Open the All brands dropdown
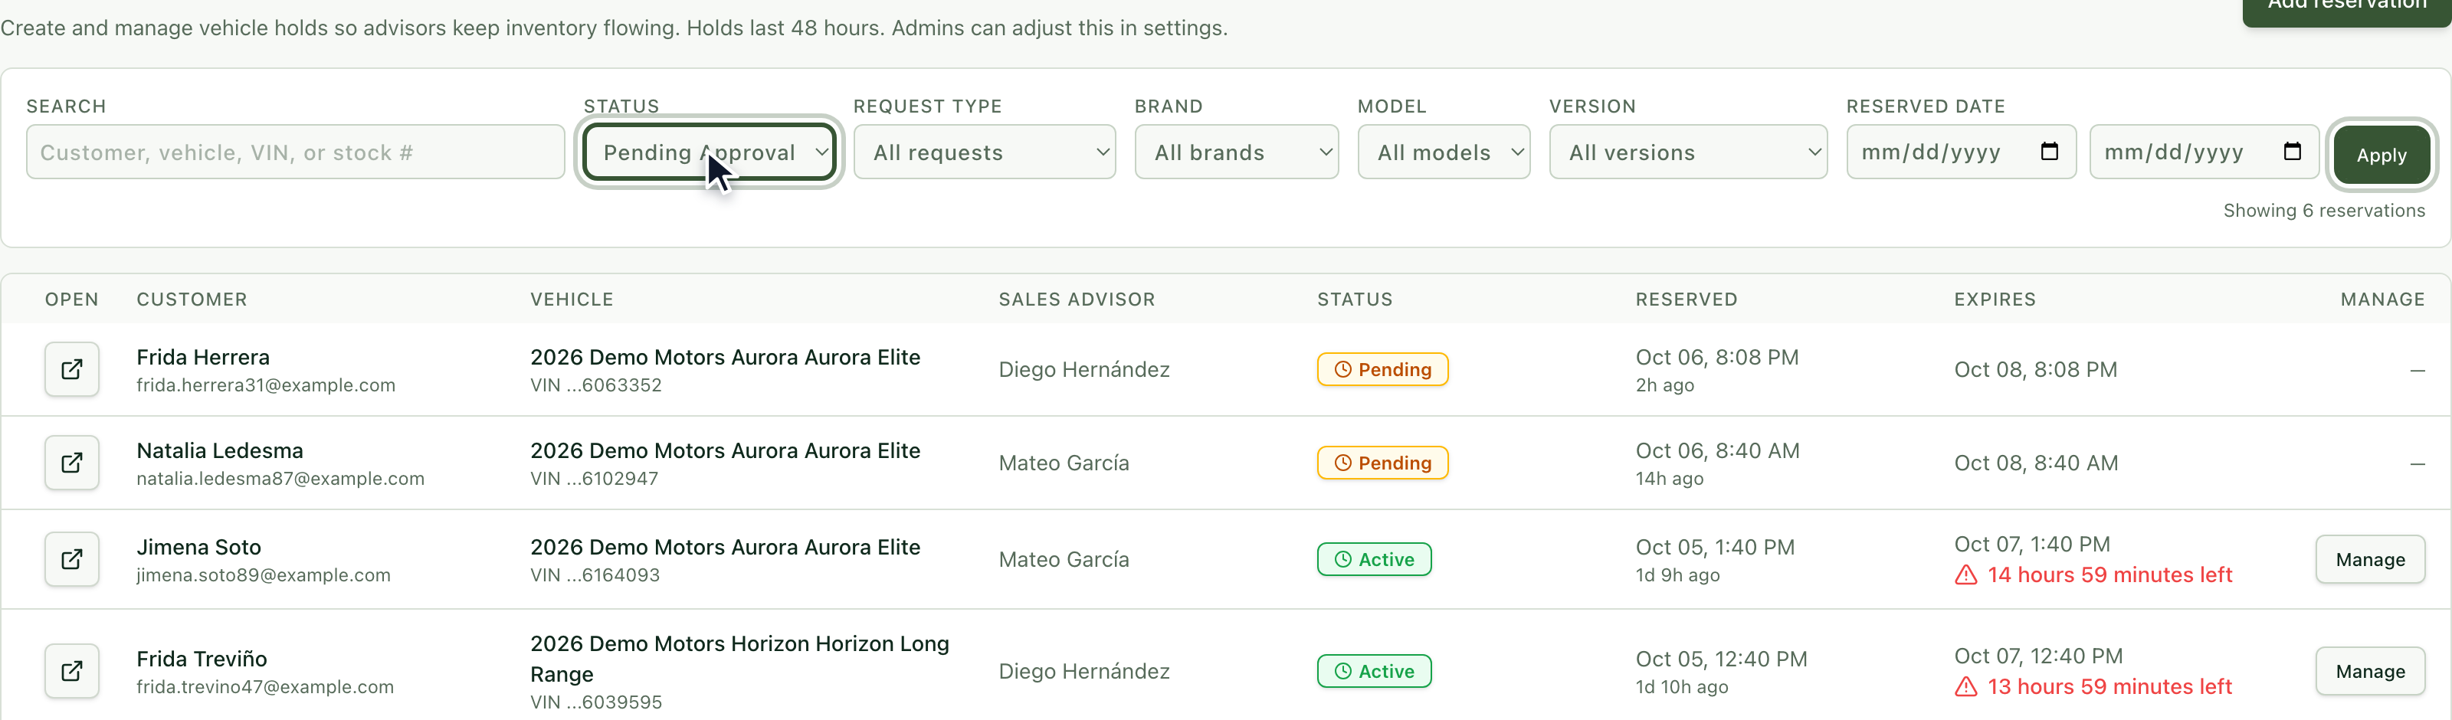Viewport: 2452px width, 720px height. (x=1237, y=152)
